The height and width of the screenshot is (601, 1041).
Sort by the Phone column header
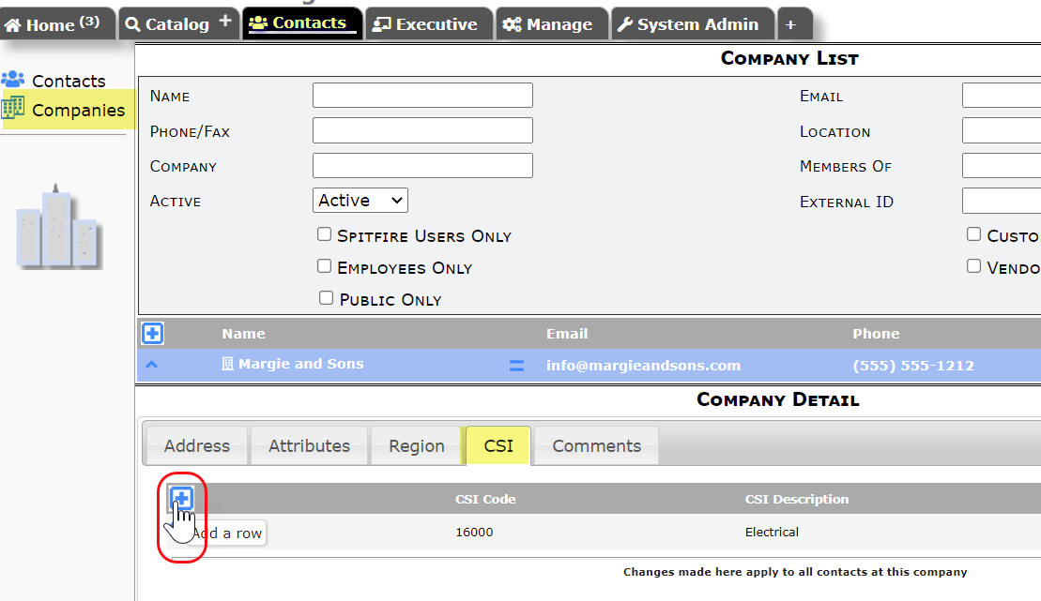pos(876,334)
